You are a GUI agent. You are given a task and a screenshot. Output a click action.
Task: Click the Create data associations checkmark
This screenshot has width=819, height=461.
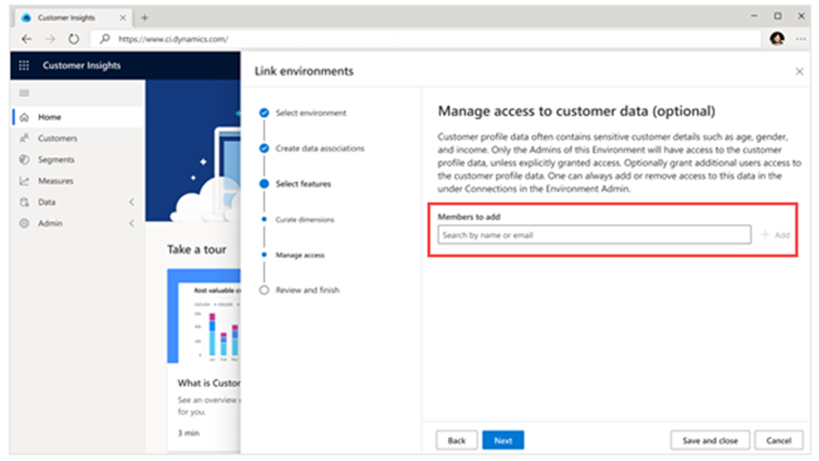point(264,149)
